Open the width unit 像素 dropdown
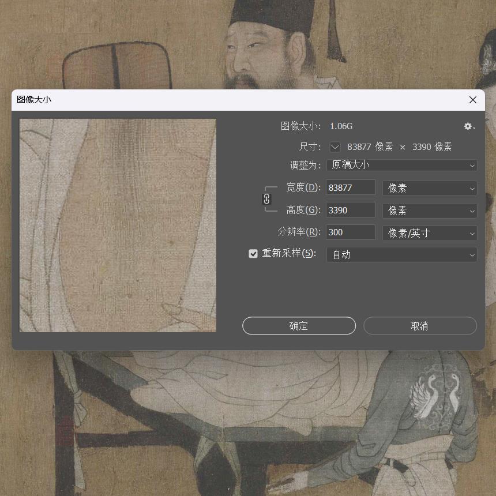Screen dimensions: 496x496 click(430, 188)
